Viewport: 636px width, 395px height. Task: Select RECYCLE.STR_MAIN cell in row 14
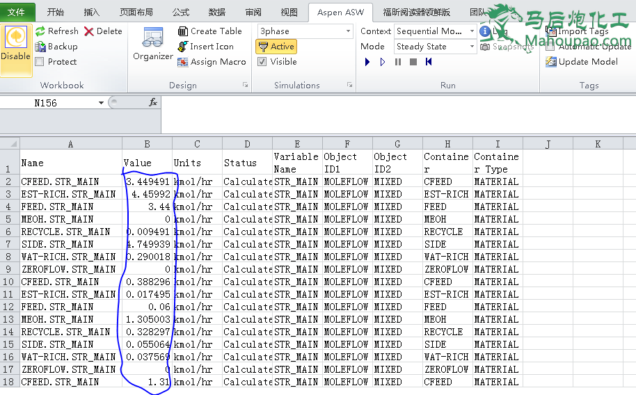(x=71, y=332)
